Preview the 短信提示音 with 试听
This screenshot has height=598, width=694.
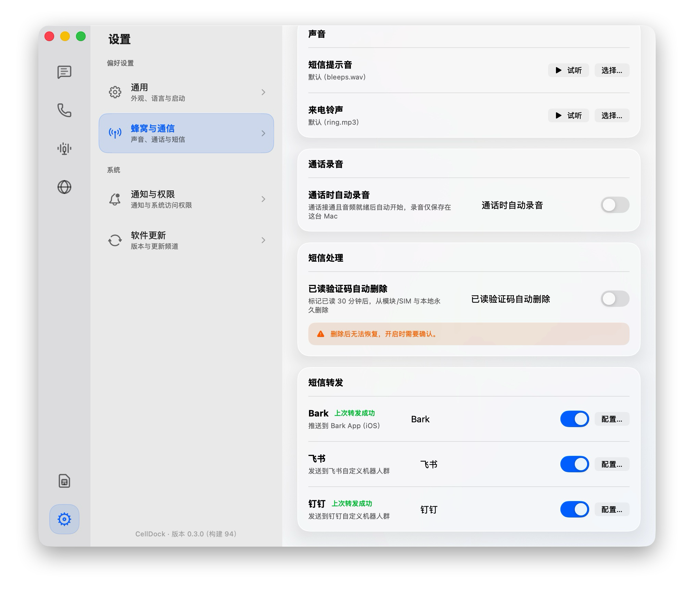pyautogui.click(x=568, y=70)
